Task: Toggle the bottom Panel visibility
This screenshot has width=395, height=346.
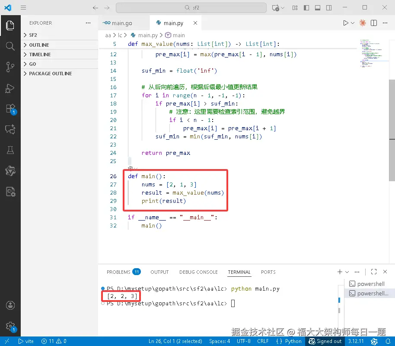Action: click(x=318, y=8)
